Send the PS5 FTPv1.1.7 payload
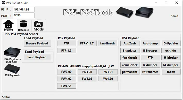 tap(87, 43)
